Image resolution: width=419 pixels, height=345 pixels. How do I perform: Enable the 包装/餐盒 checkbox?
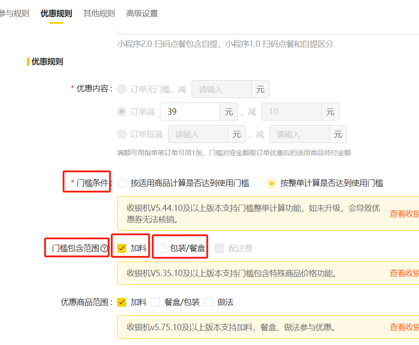click(161, 248)
